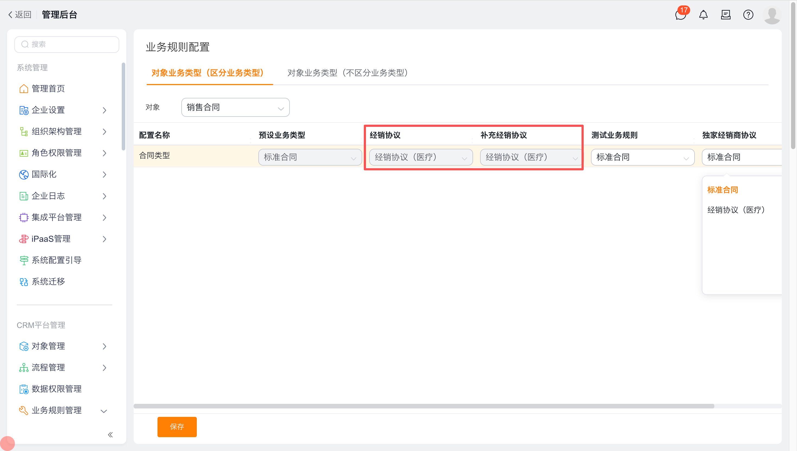Image resolution: width=797 pixels, height=451 pixels.
Task: Open the chat messages icon with badge 17
Action: tap(680, 15)
